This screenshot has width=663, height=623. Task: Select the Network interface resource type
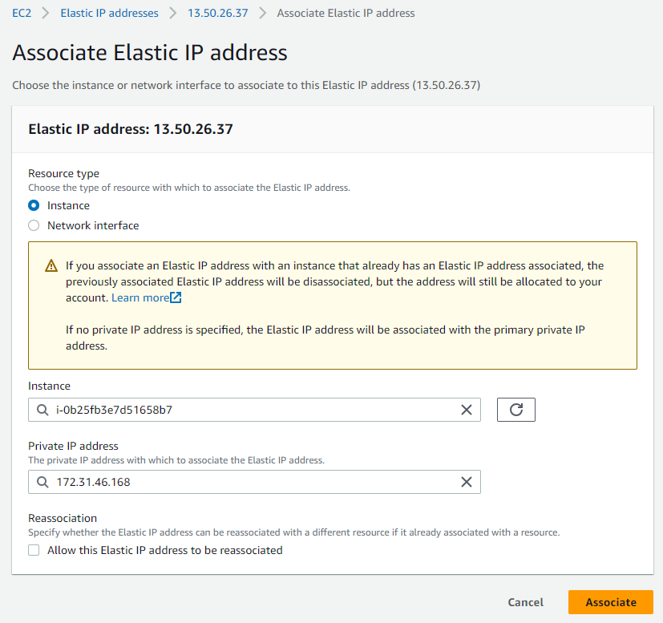point(34,225)
